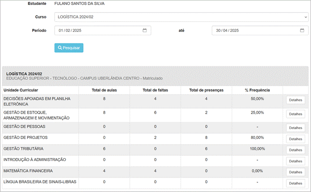Open Detalhes for Matemática Financeira

[x=296, y=172]
